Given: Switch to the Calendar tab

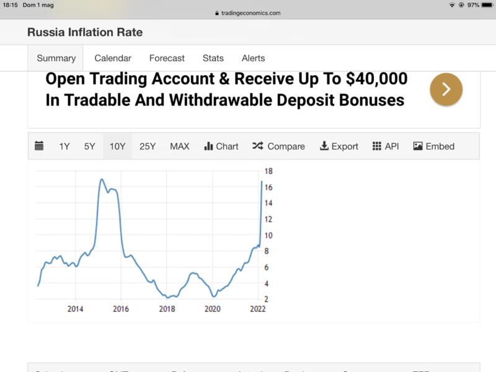Looking at the screenshot, I should [x=113, y=58].
